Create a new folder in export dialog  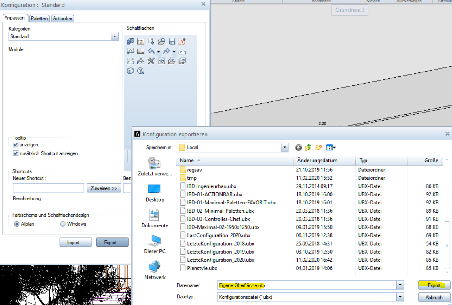pos(318,148)
